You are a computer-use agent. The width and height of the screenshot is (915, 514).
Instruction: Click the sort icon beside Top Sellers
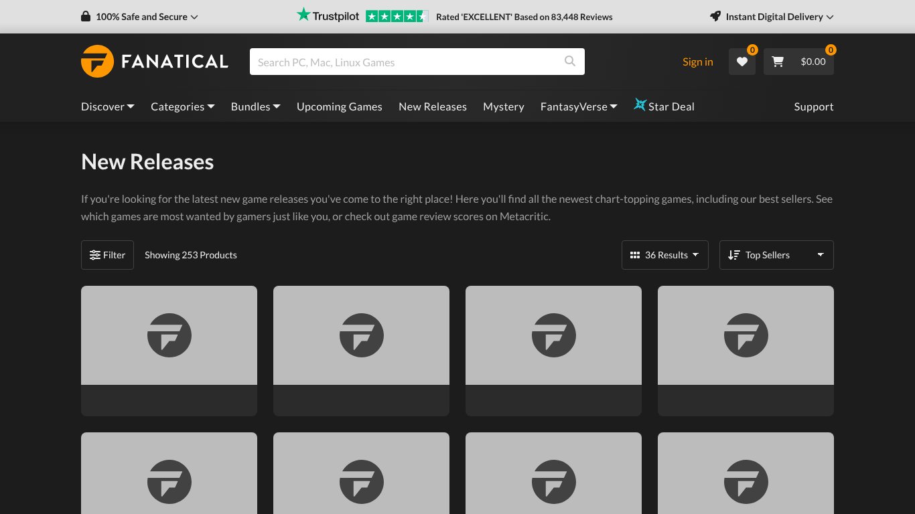point(734,255)
